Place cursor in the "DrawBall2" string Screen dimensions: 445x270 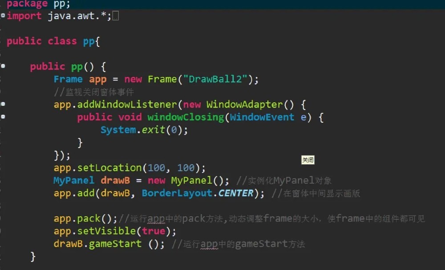point(217,79)
